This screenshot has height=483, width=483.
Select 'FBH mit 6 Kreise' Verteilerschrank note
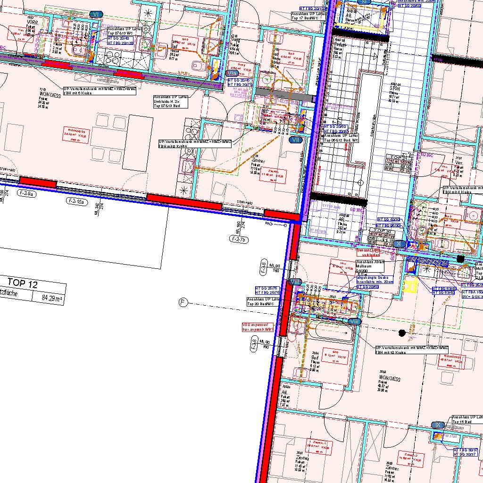point(100,91)
